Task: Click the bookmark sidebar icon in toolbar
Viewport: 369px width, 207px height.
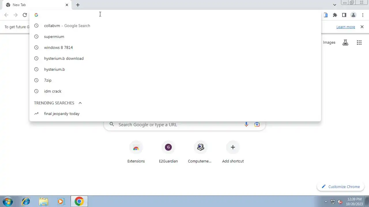Action: tap(326, 15)
